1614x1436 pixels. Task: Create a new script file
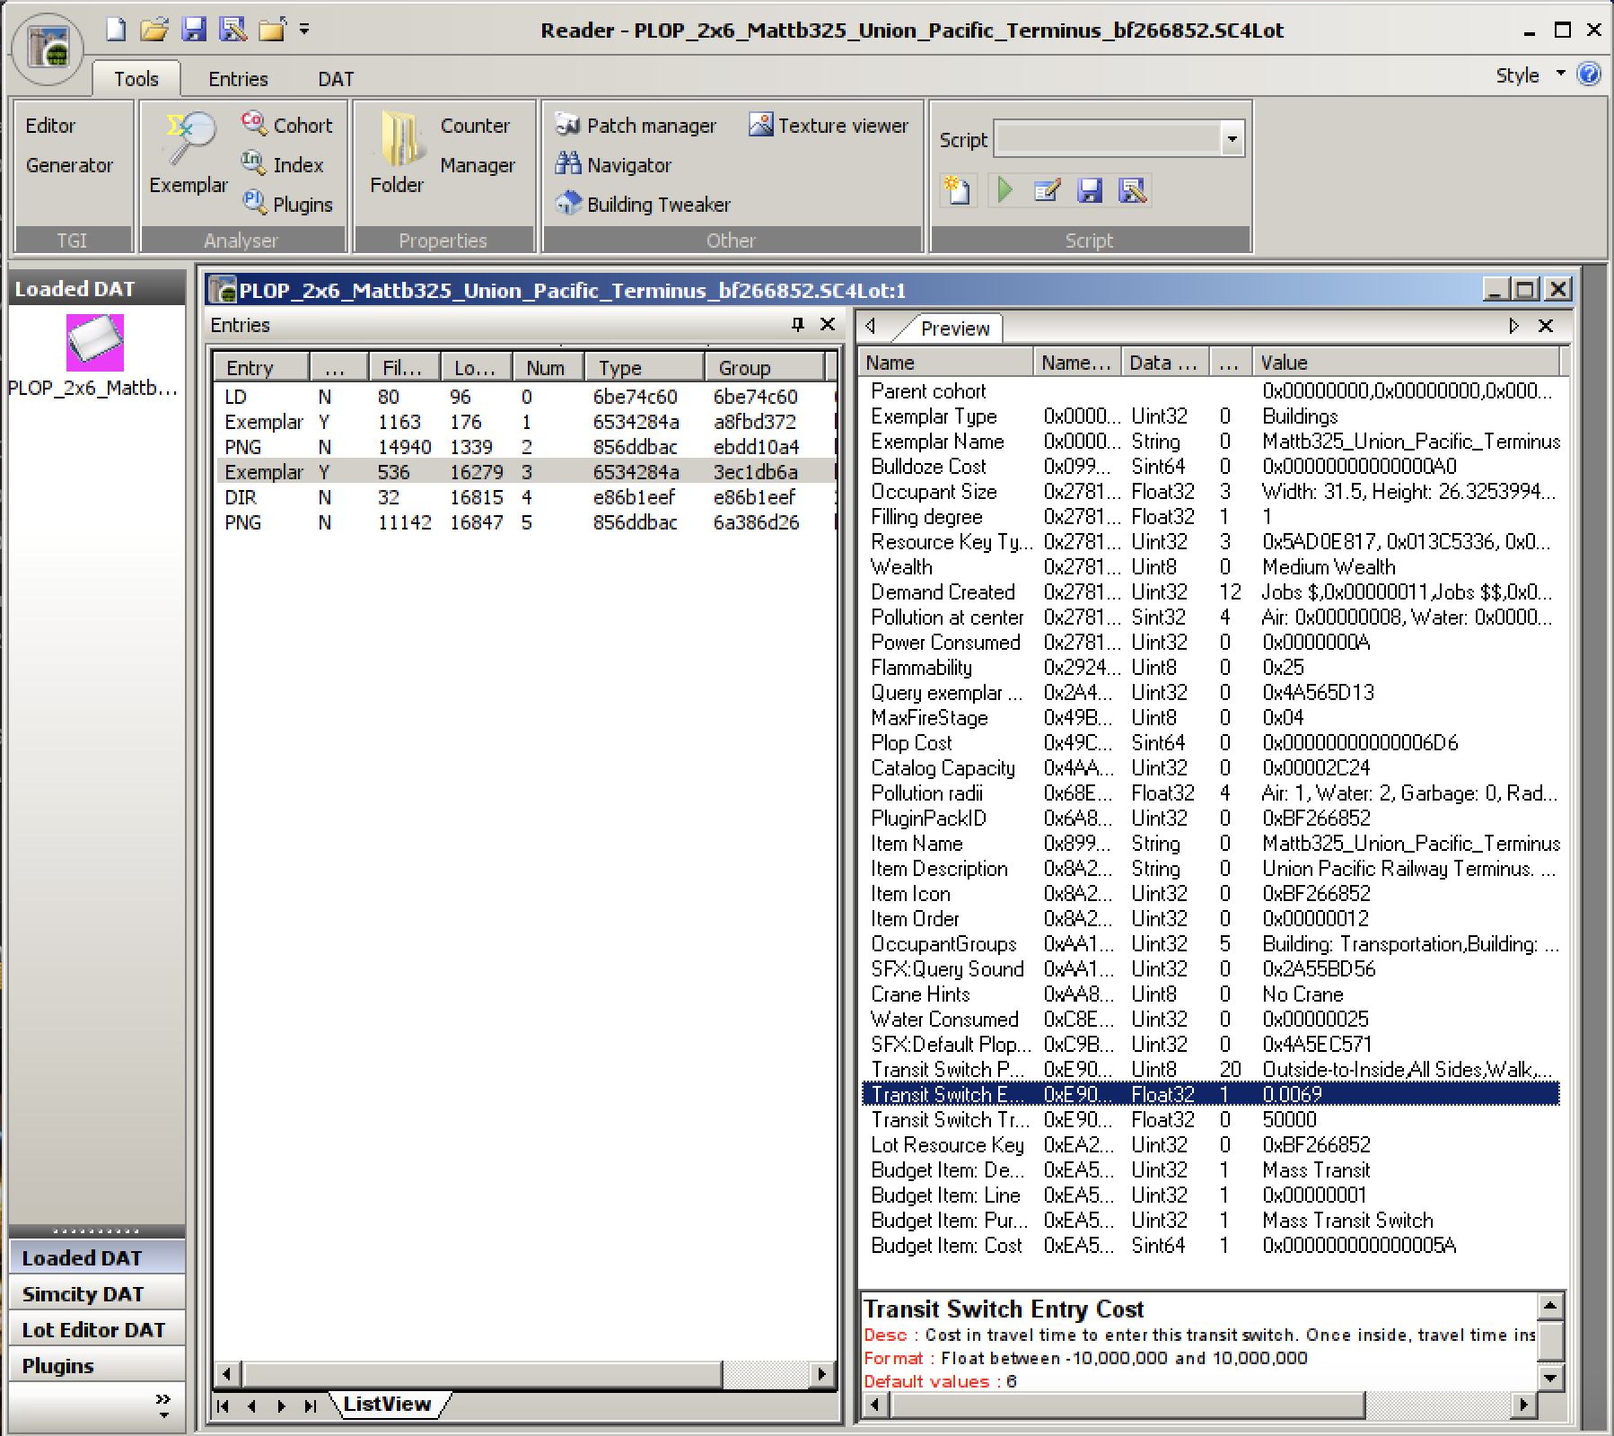[958, 190]
